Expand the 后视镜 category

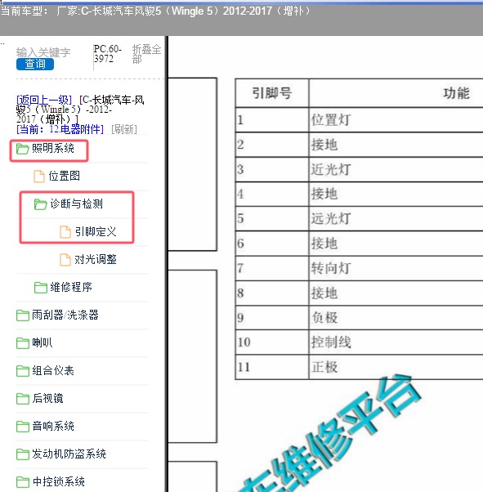[x=47, y=398]
